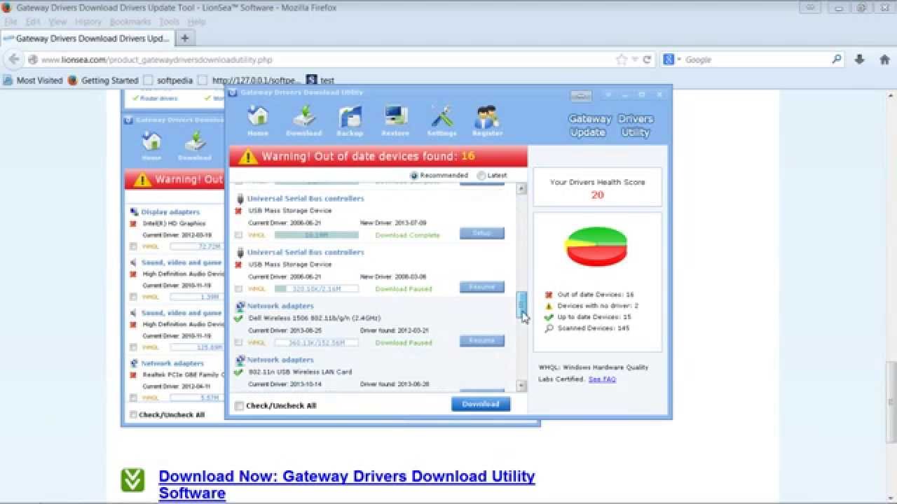Open the Bookmarks menu
The image size is (897, 504).
click(x=130, y=22)
